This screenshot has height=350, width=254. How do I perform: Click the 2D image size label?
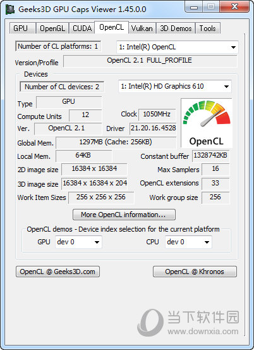(38, 170)
